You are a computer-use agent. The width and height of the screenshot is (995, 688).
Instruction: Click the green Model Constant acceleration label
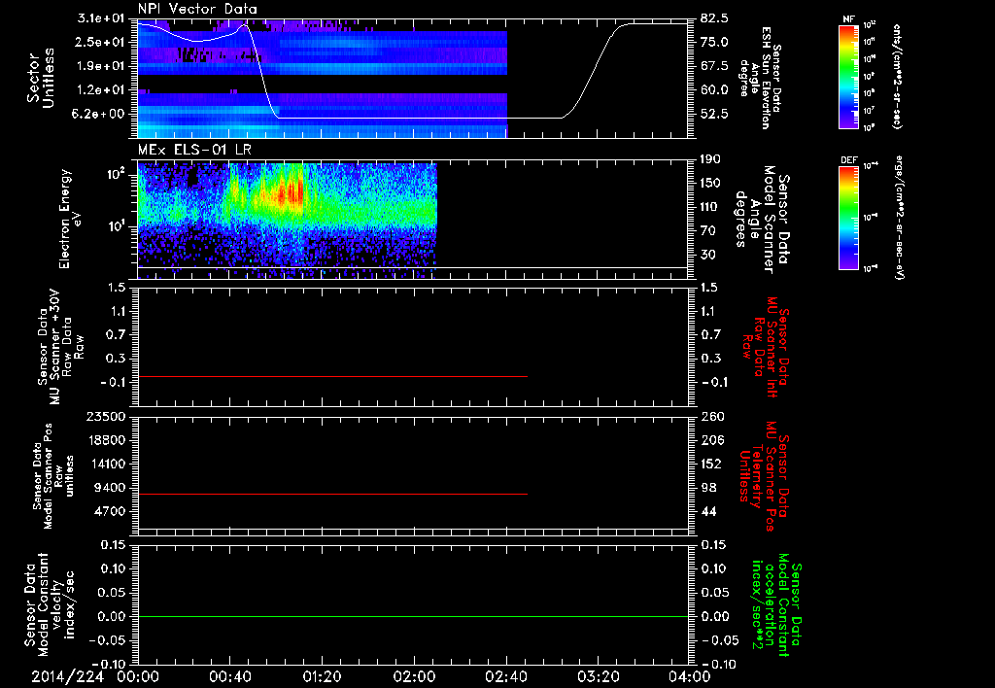pyautogui.click(x=776, y=606)
